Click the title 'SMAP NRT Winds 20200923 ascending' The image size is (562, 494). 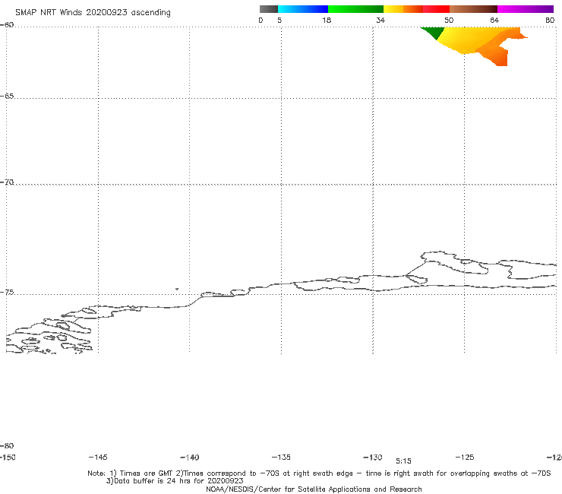click(93, 13)
